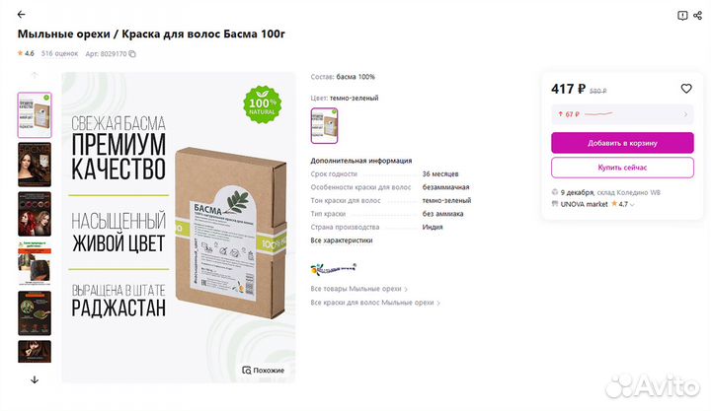Image resolution: width=711 pixels, height=411 pixels.
Task: Copy the article number 8029170
Action: click(x=132, y=54)
